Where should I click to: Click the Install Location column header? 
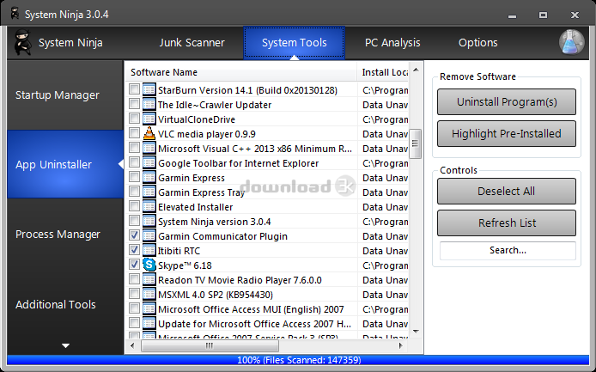(383, 72)
